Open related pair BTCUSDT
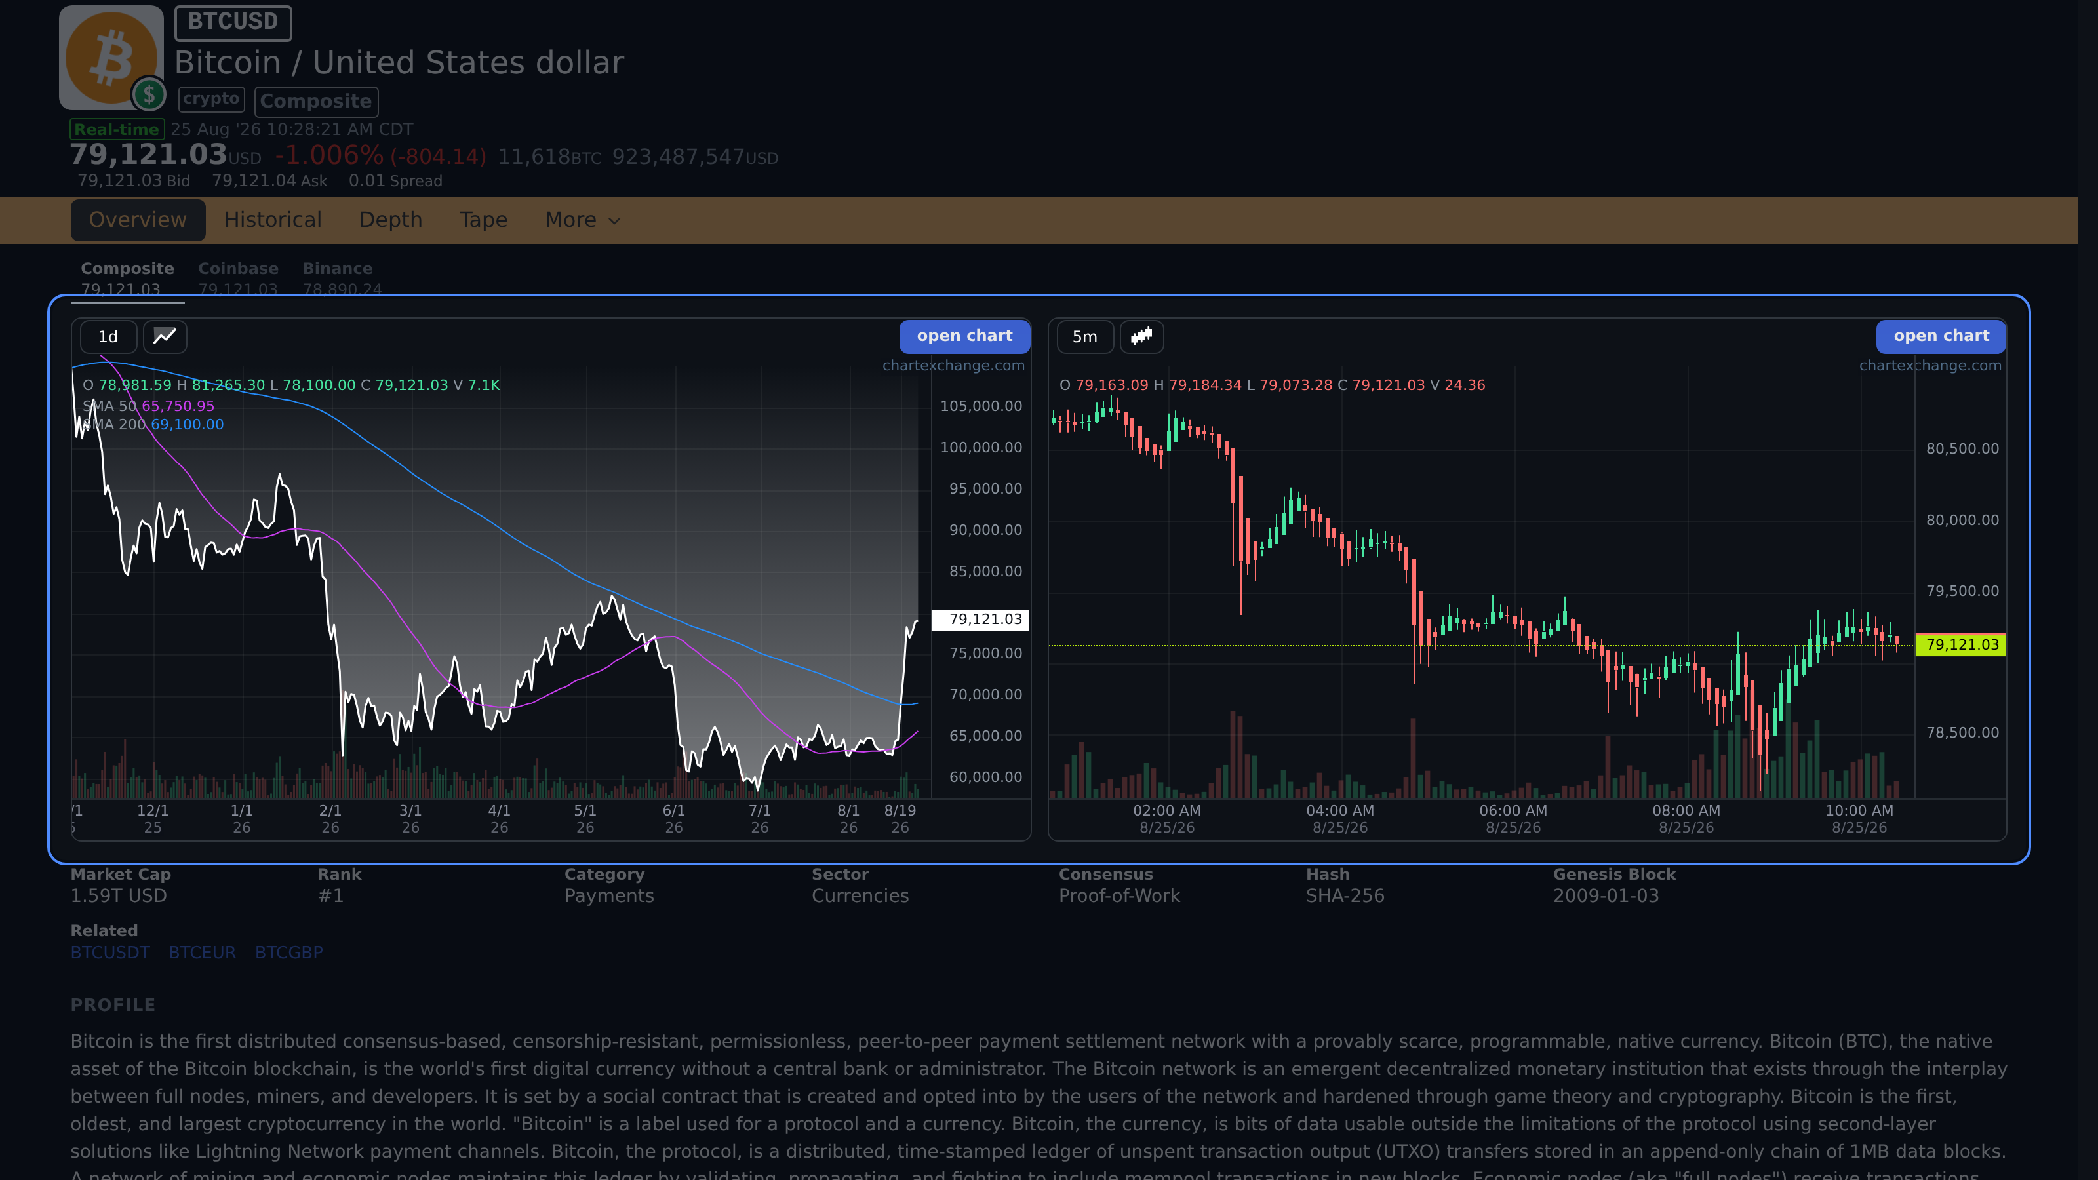 110,952
